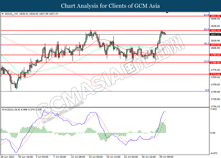The height and width of the screenshot is (158, 221).
Task: Click the 15 Jul 00:00 time label
Action: (x=96, y=157)
